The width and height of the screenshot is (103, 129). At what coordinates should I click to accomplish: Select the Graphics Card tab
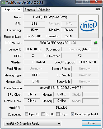click(13, 9)
